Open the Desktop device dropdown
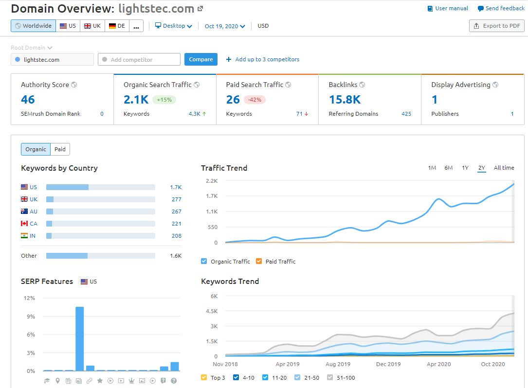The width and height of the screenshot is (528, 388). [173, 26]
